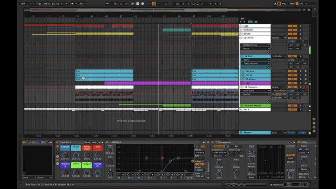Click the W optimize width button
336x189 pixels.
(x=309, y=9)
